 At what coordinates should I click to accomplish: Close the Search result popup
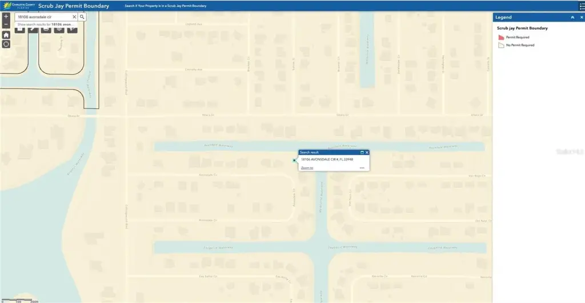pyautogui.click(x=367, y=152)
